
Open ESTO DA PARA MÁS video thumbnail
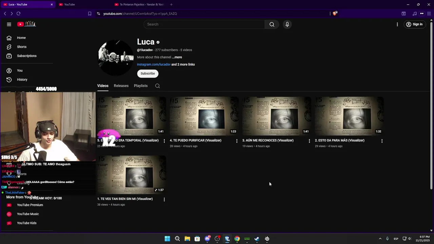pyautogui.click(x=349, y=116)
